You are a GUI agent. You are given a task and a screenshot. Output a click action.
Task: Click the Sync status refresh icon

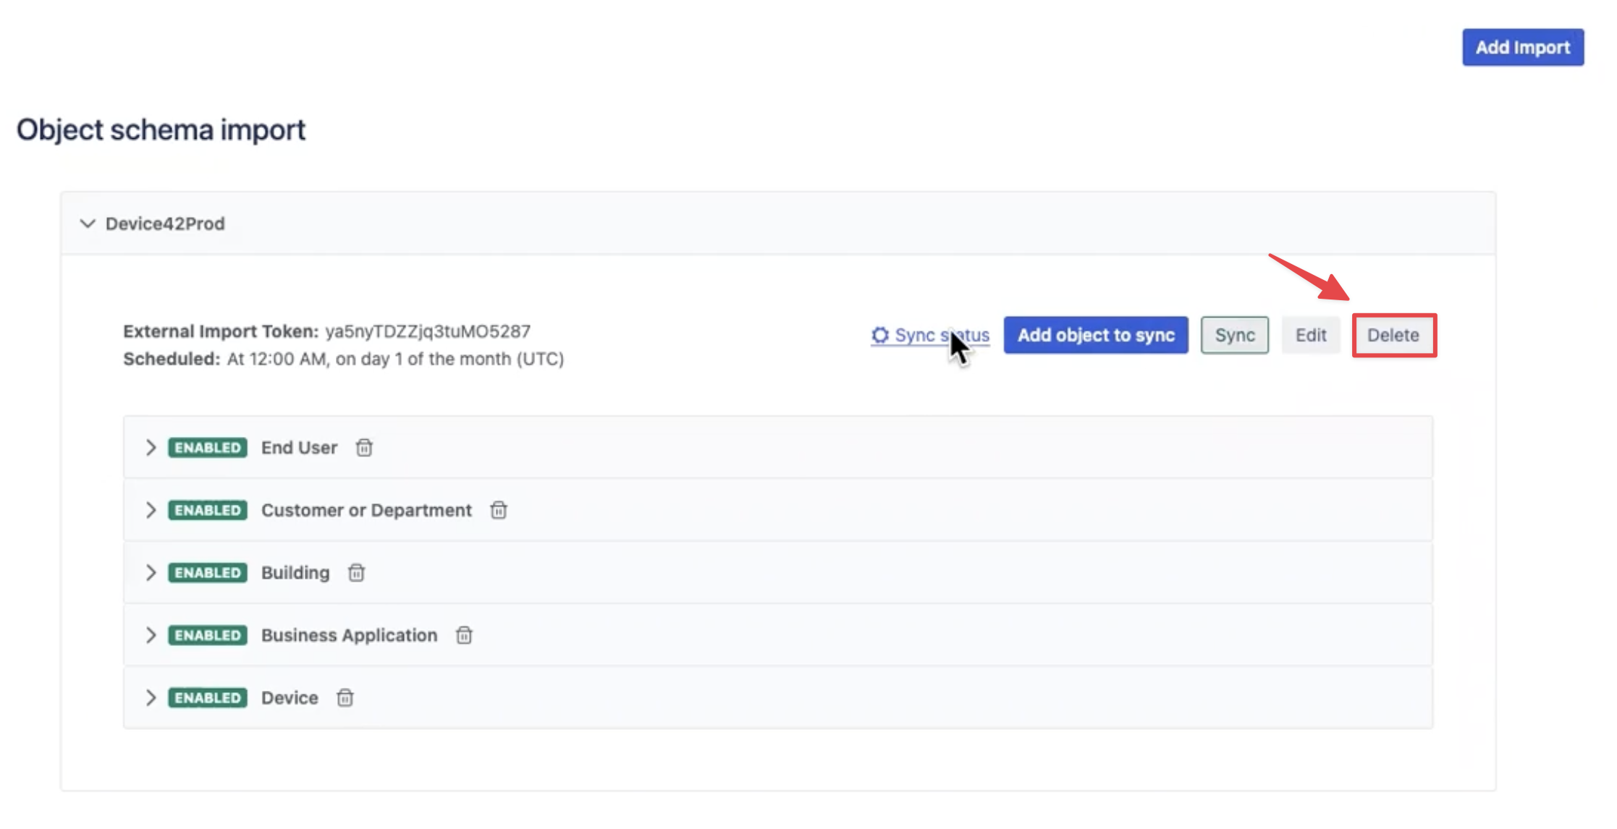click(x=879, y=335)
